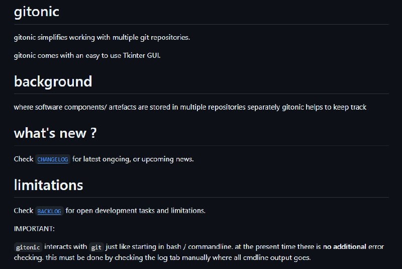
Task: Open the BACKLOG link
Action: [49, 211]
